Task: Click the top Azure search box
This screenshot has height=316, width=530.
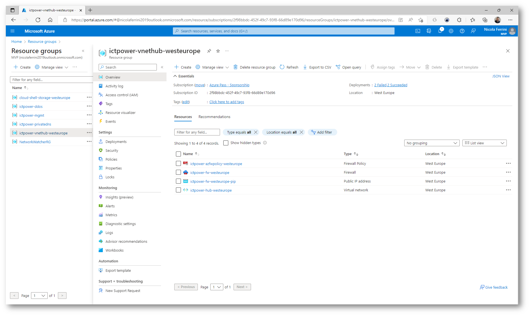Action: (283, 31)
